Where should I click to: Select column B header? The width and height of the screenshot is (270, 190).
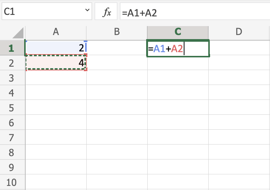(117, 32)
